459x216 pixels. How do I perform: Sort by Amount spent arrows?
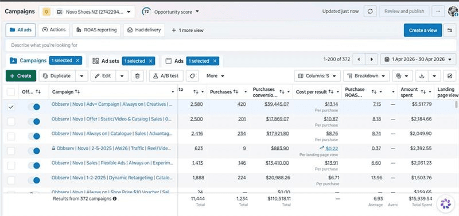[x=423, y=92]
